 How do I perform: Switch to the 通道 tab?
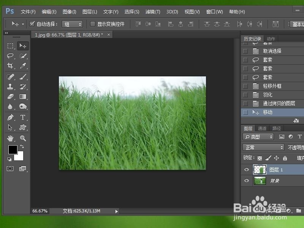pos(262,128)
